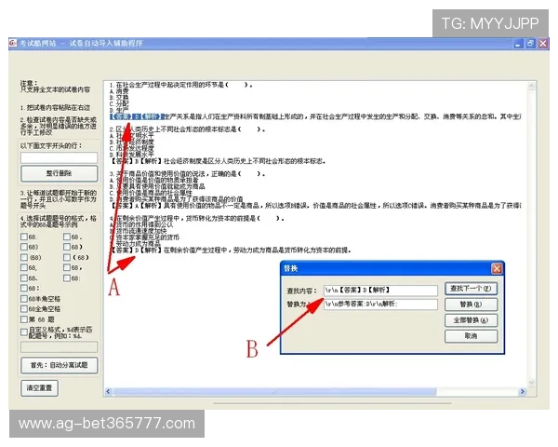Check the full-width "68）" format box

(x=67, y=247)
